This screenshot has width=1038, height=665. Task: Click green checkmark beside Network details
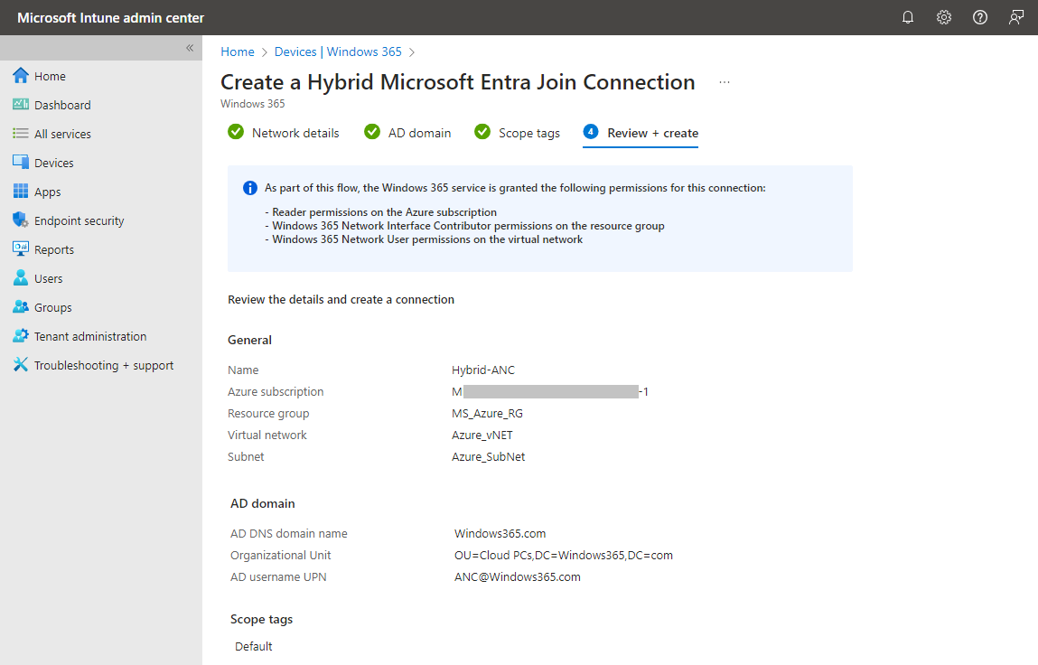click(236, 132)
